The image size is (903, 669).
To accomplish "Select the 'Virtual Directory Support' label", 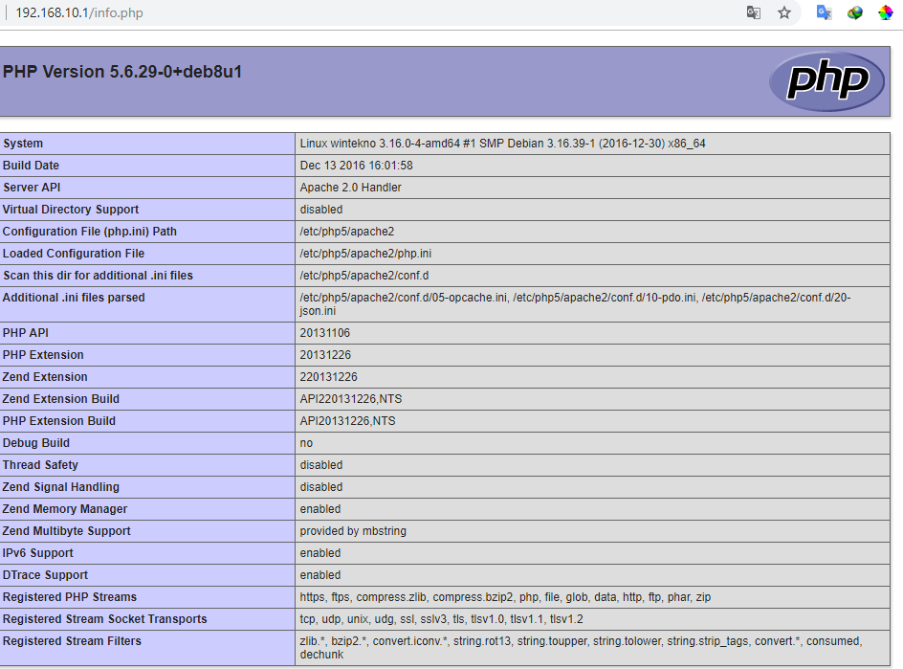I will pos(71,210).
